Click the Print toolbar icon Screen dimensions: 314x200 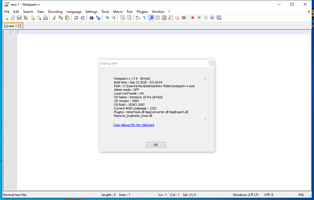coord(45,18)
